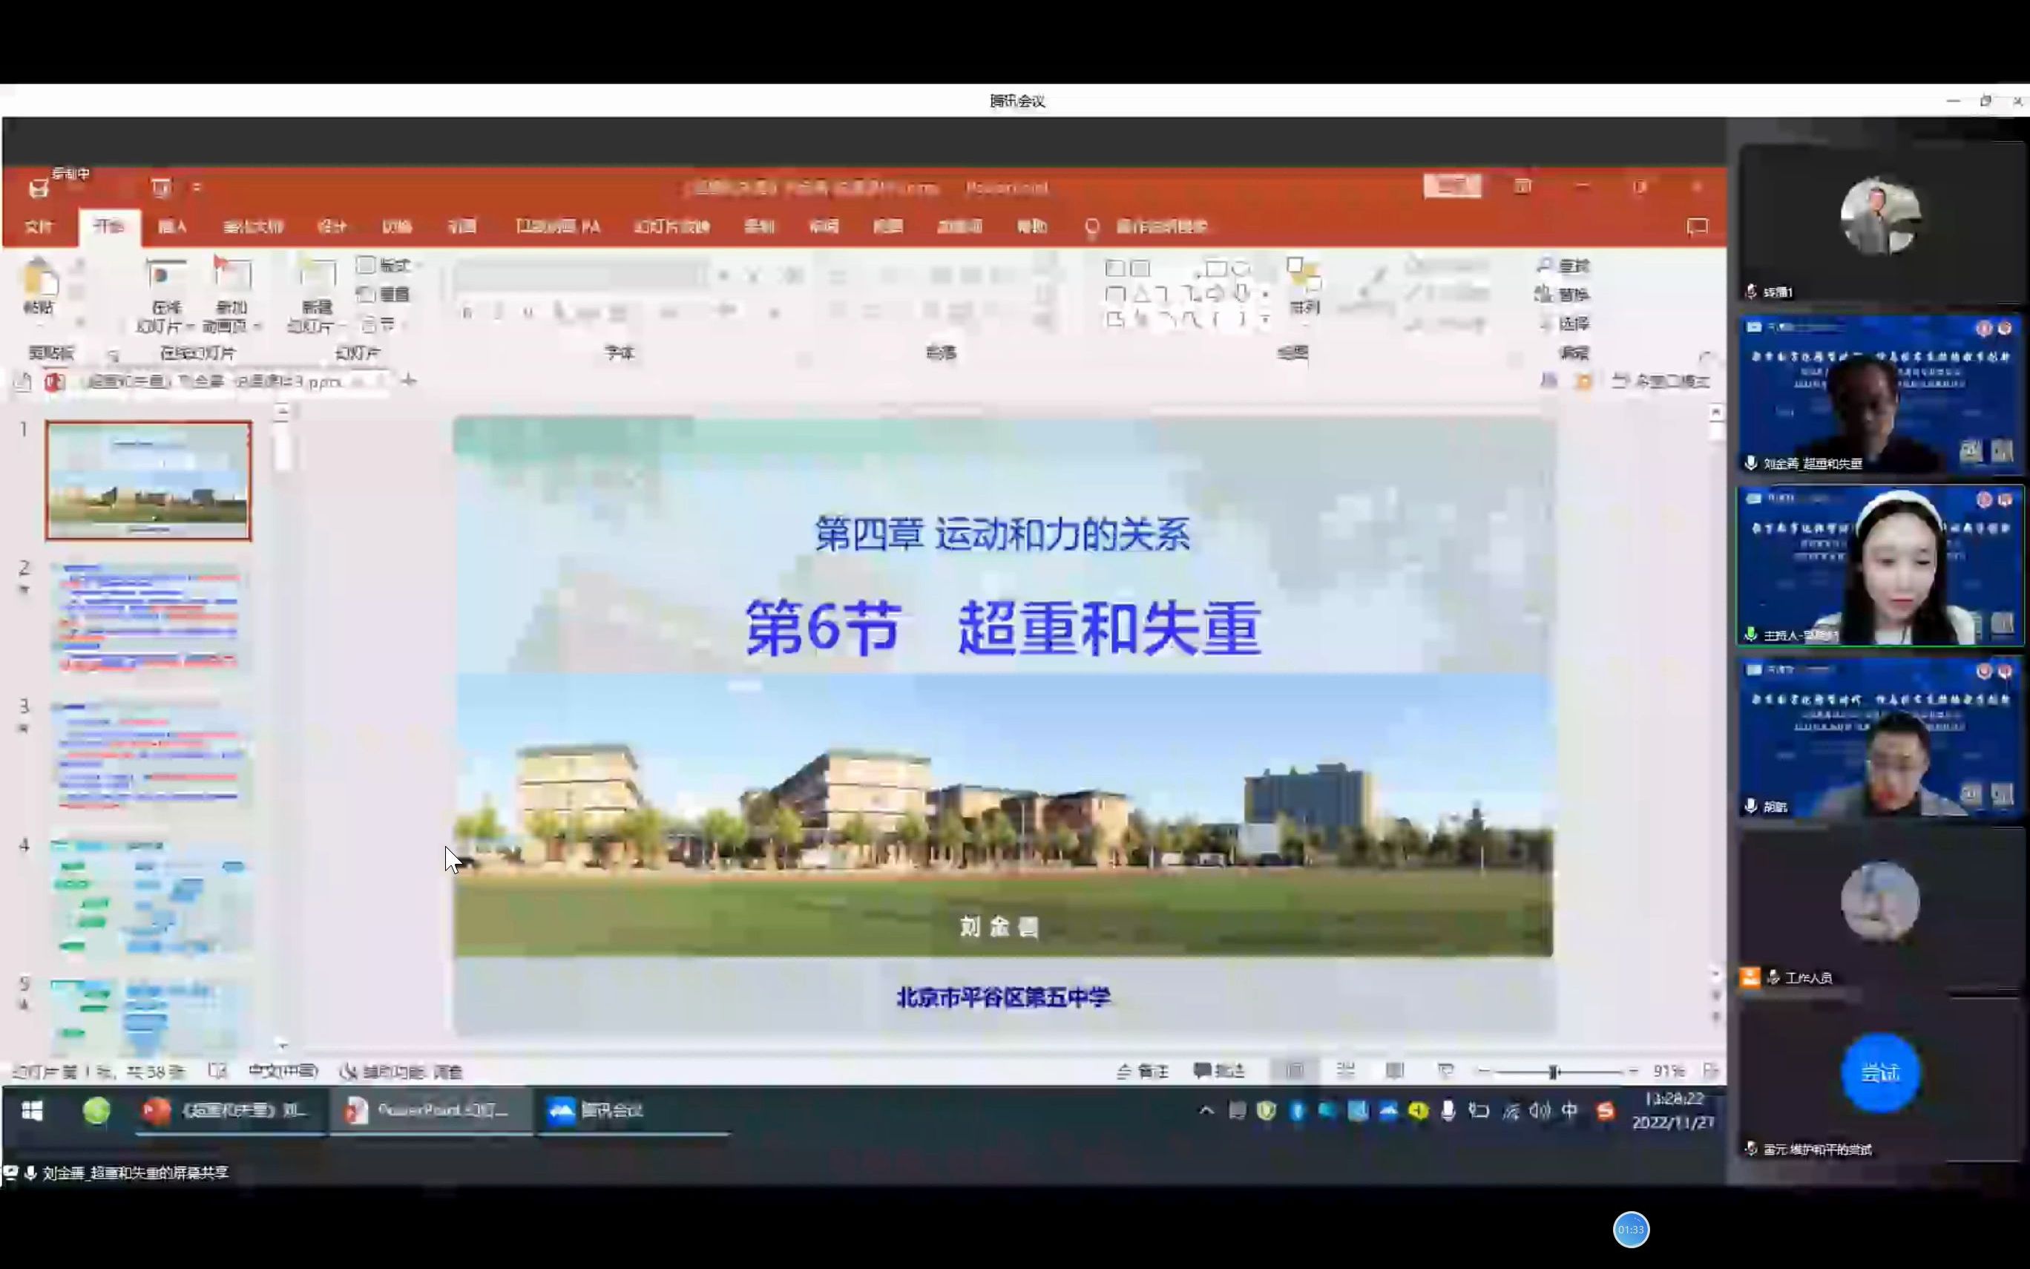Select the oval shape in shapes gallery
This screenshot has height=1269, width=2030.
point(1241,269)
